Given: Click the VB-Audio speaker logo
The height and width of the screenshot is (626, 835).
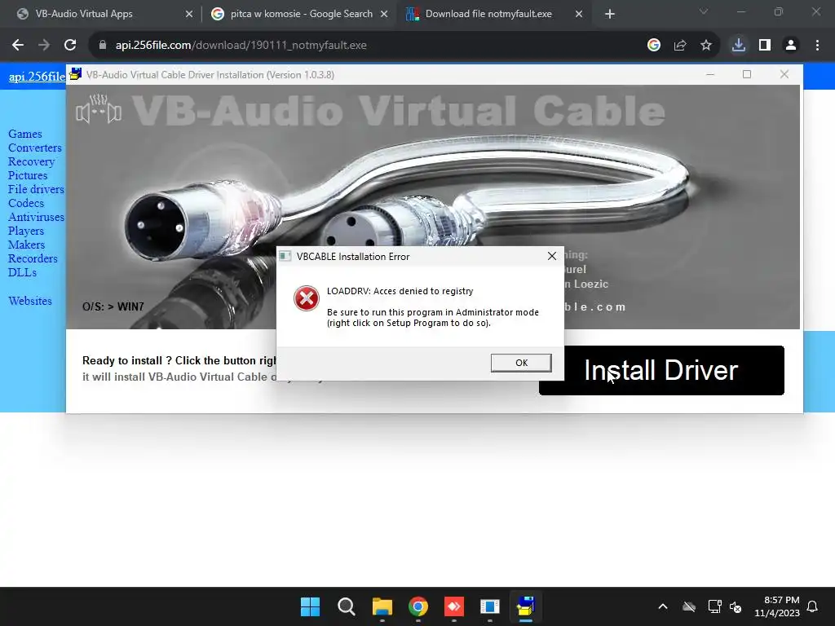Looking at the screenshot, I should (x=99, y=108).
